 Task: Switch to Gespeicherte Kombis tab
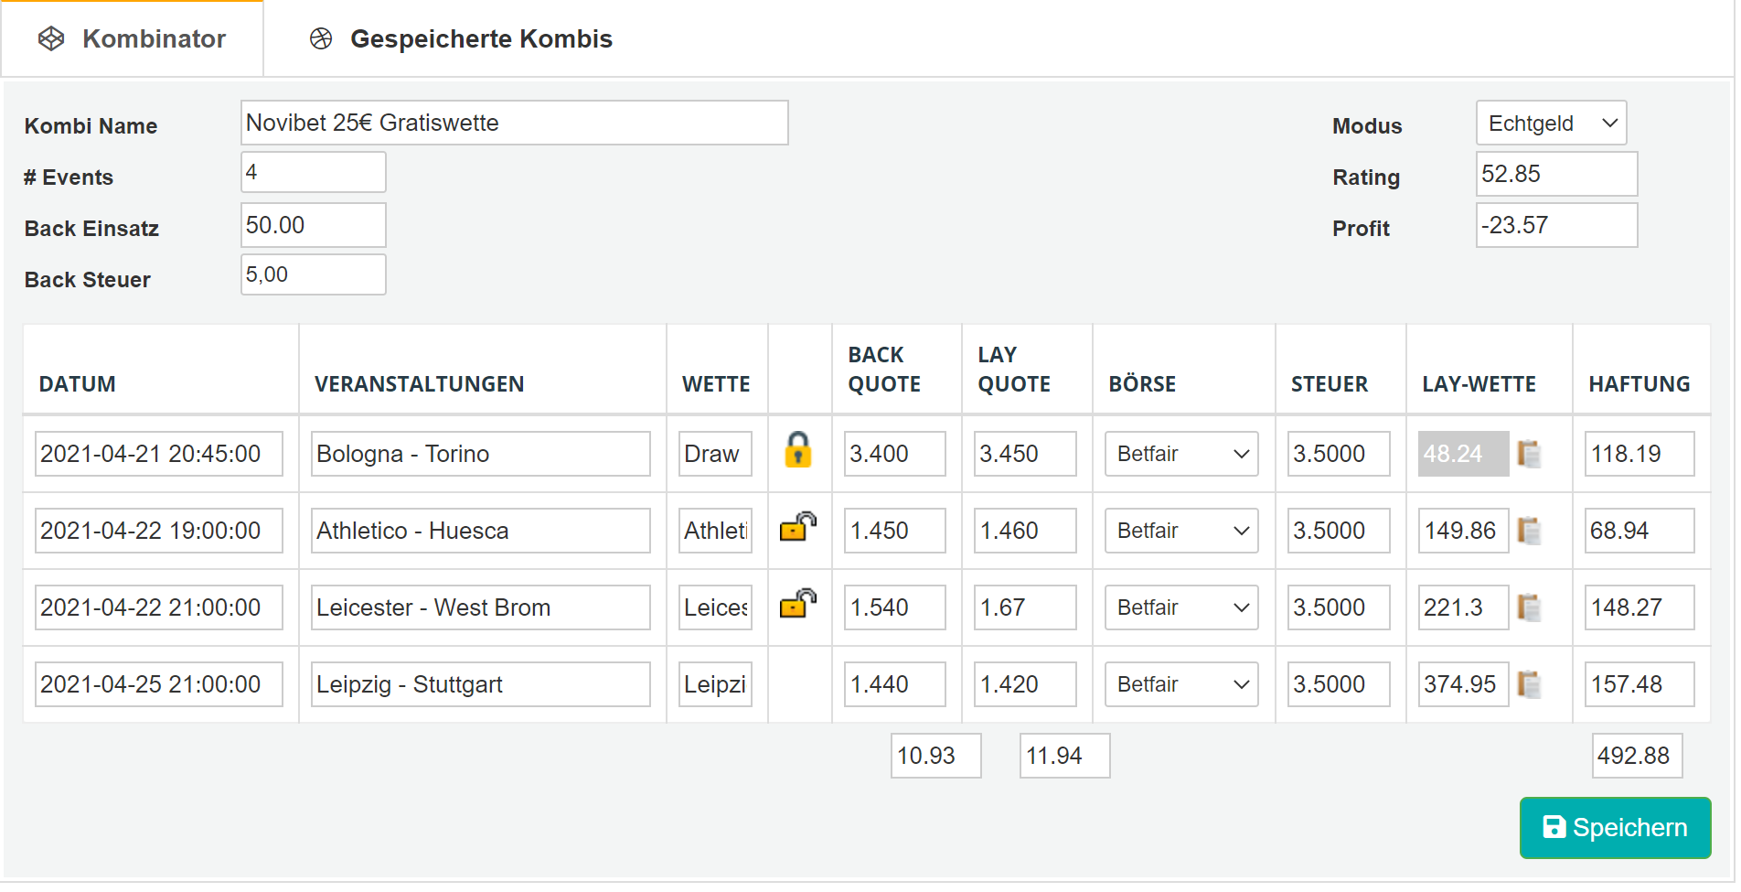click(462, 38)
